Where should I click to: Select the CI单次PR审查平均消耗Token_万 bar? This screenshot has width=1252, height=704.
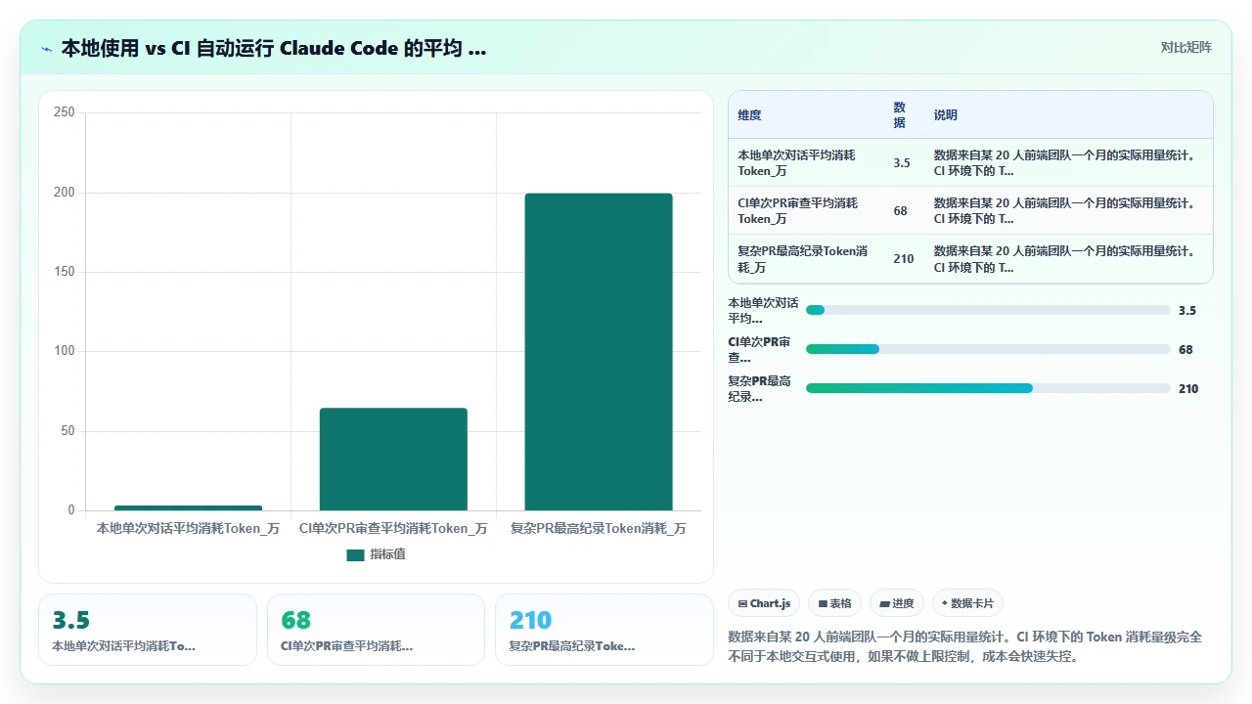pyautogui.click(x=393, y=459)
